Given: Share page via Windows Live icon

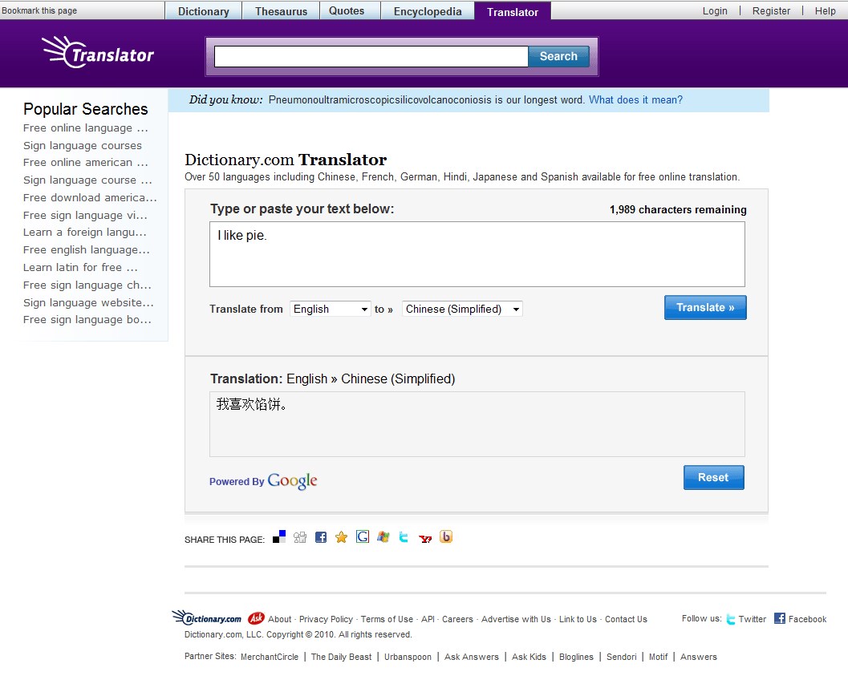Looking at the screenshot, I should [383, 536].
